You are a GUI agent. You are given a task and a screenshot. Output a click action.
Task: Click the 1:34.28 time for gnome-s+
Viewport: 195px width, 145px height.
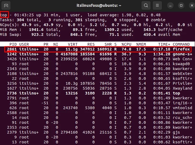coord(162,54)
